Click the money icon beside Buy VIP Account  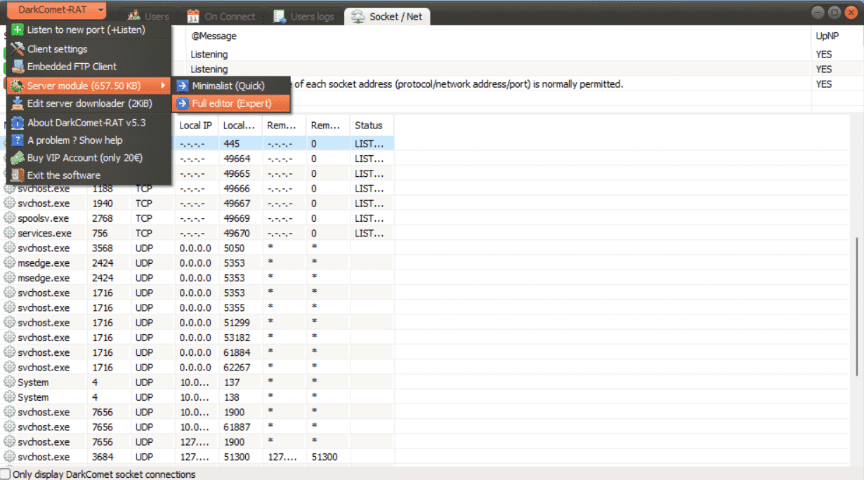coord(18,158)
